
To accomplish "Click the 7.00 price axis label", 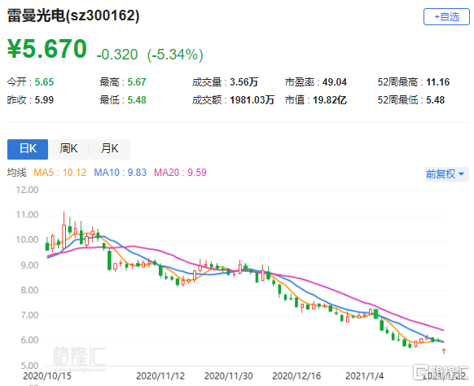I will click(29, 316).
